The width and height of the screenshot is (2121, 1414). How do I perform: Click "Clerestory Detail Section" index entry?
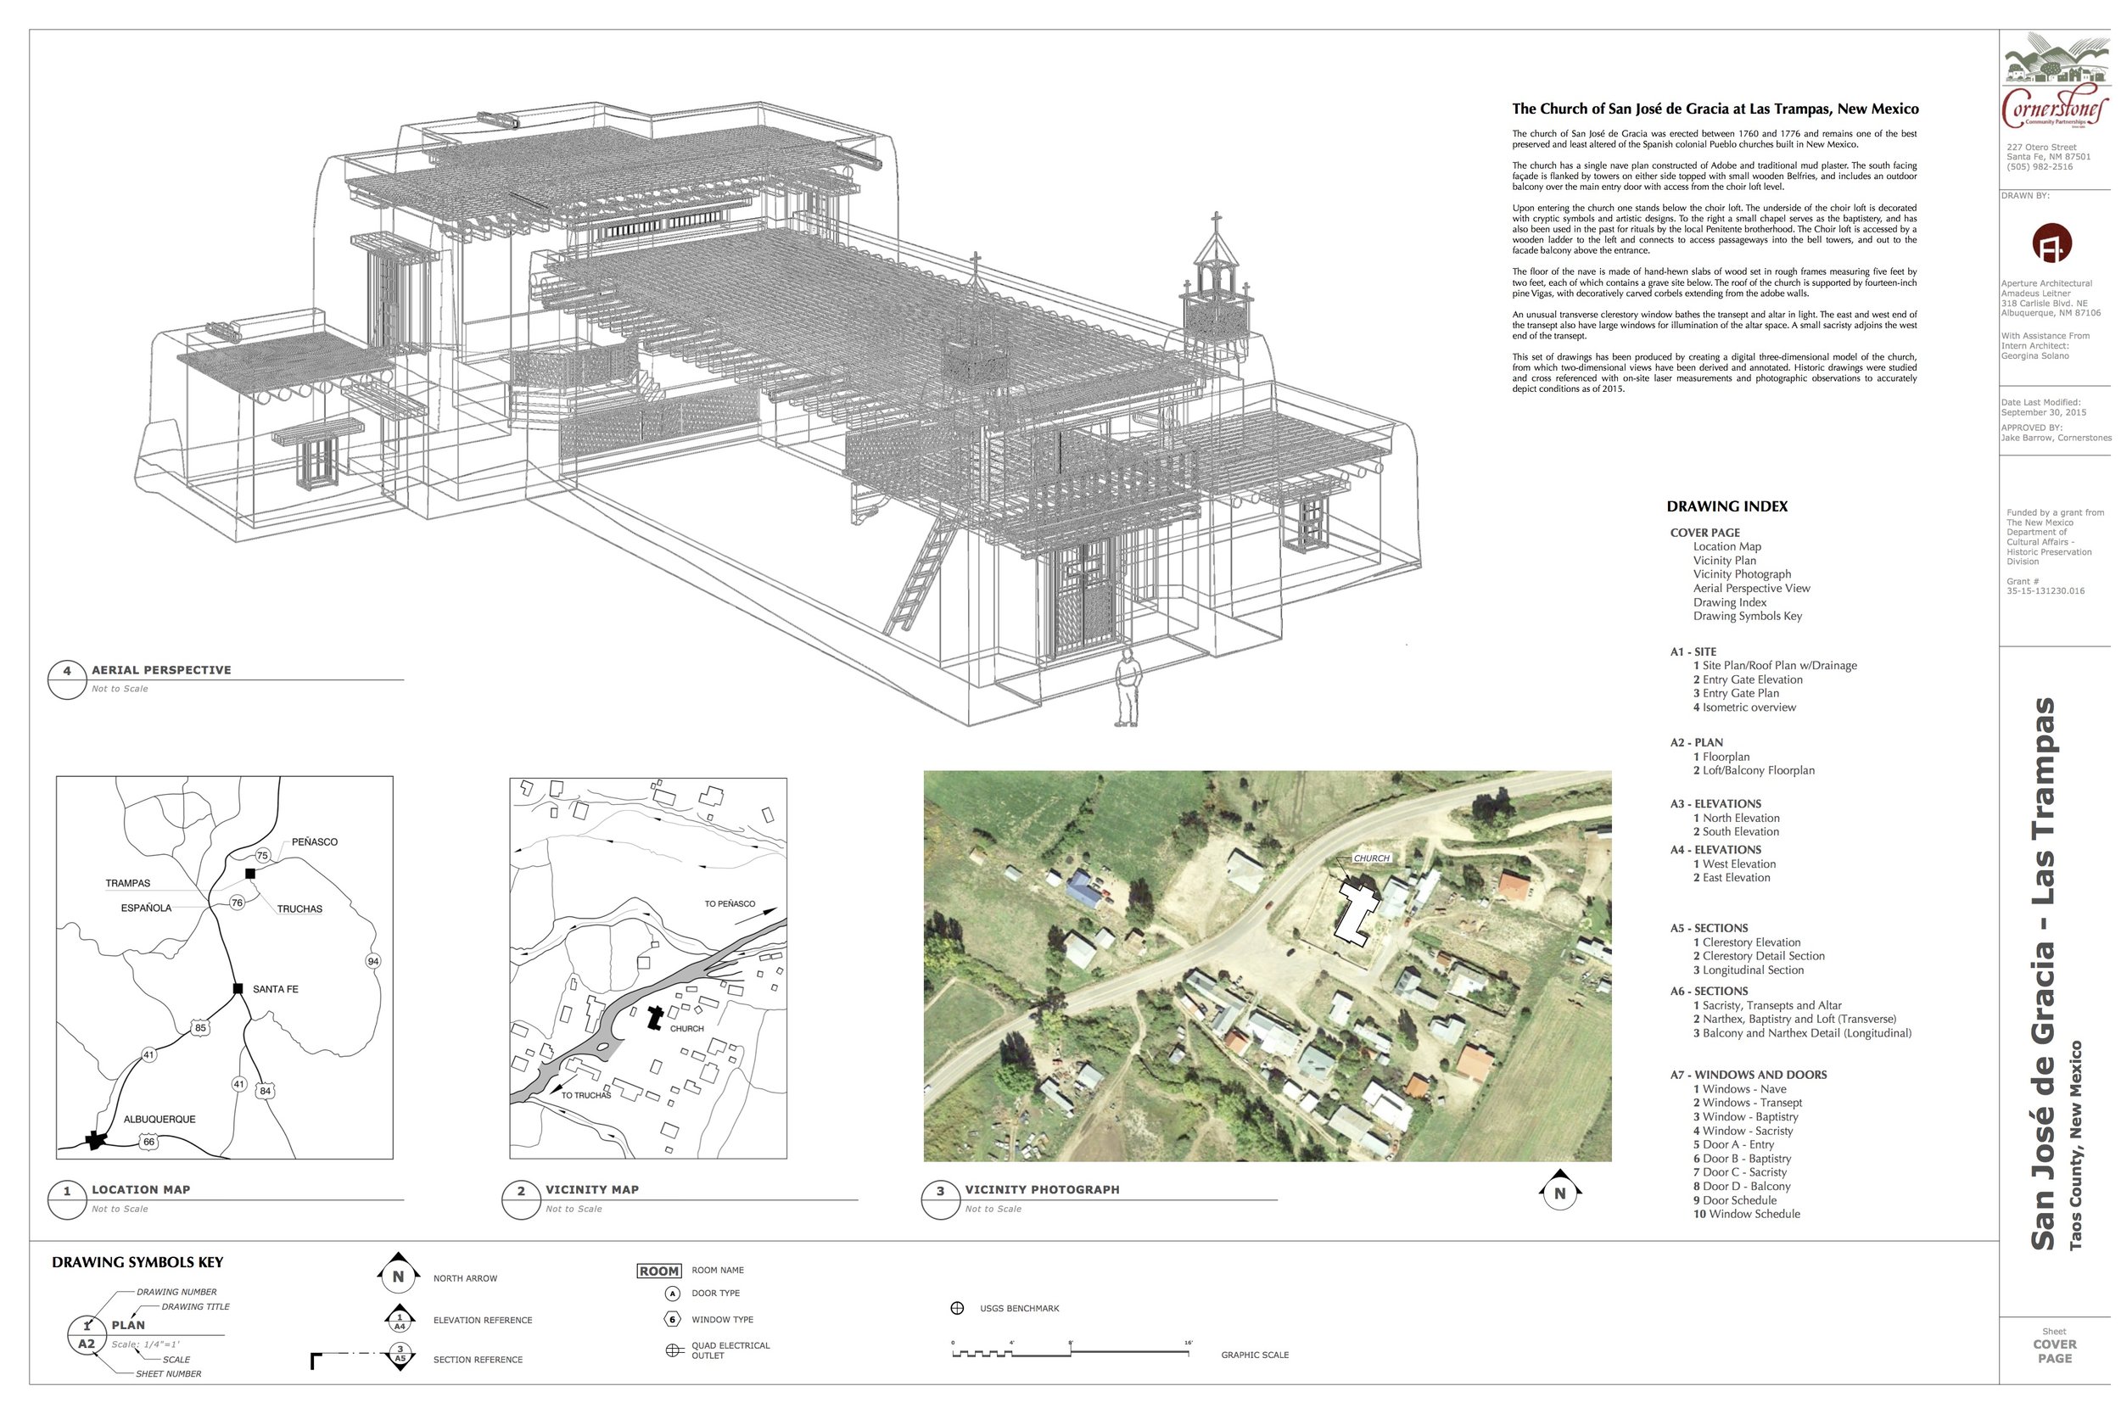[1759, 956]
